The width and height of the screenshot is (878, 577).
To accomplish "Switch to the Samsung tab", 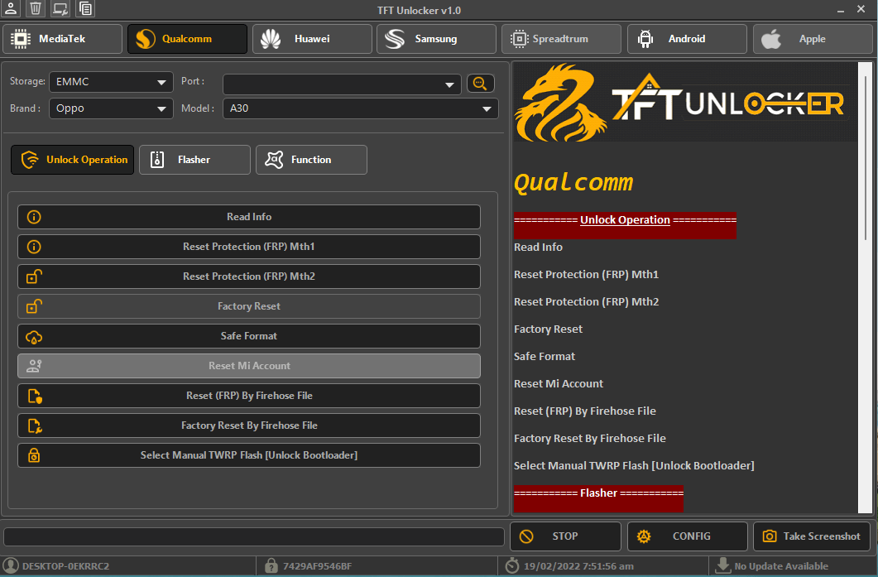I will point(435,39).
